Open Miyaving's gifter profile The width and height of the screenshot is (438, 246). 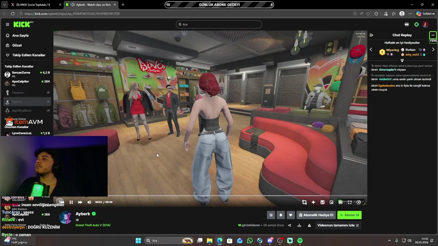click(392, 50)
